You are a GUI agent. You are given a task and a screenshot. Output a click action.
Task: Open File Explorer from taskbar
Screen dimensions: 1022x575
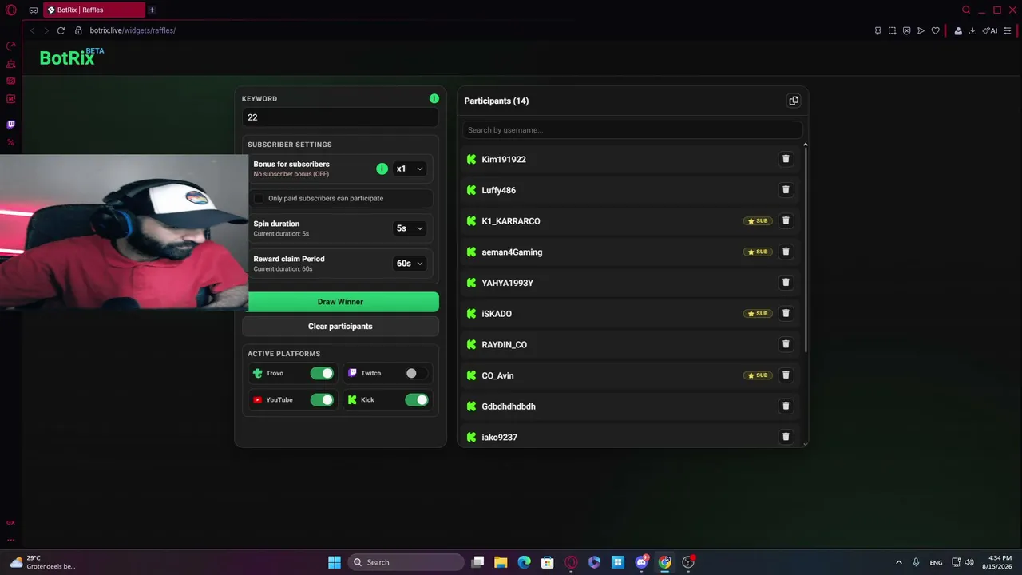[x=501, y=562]
